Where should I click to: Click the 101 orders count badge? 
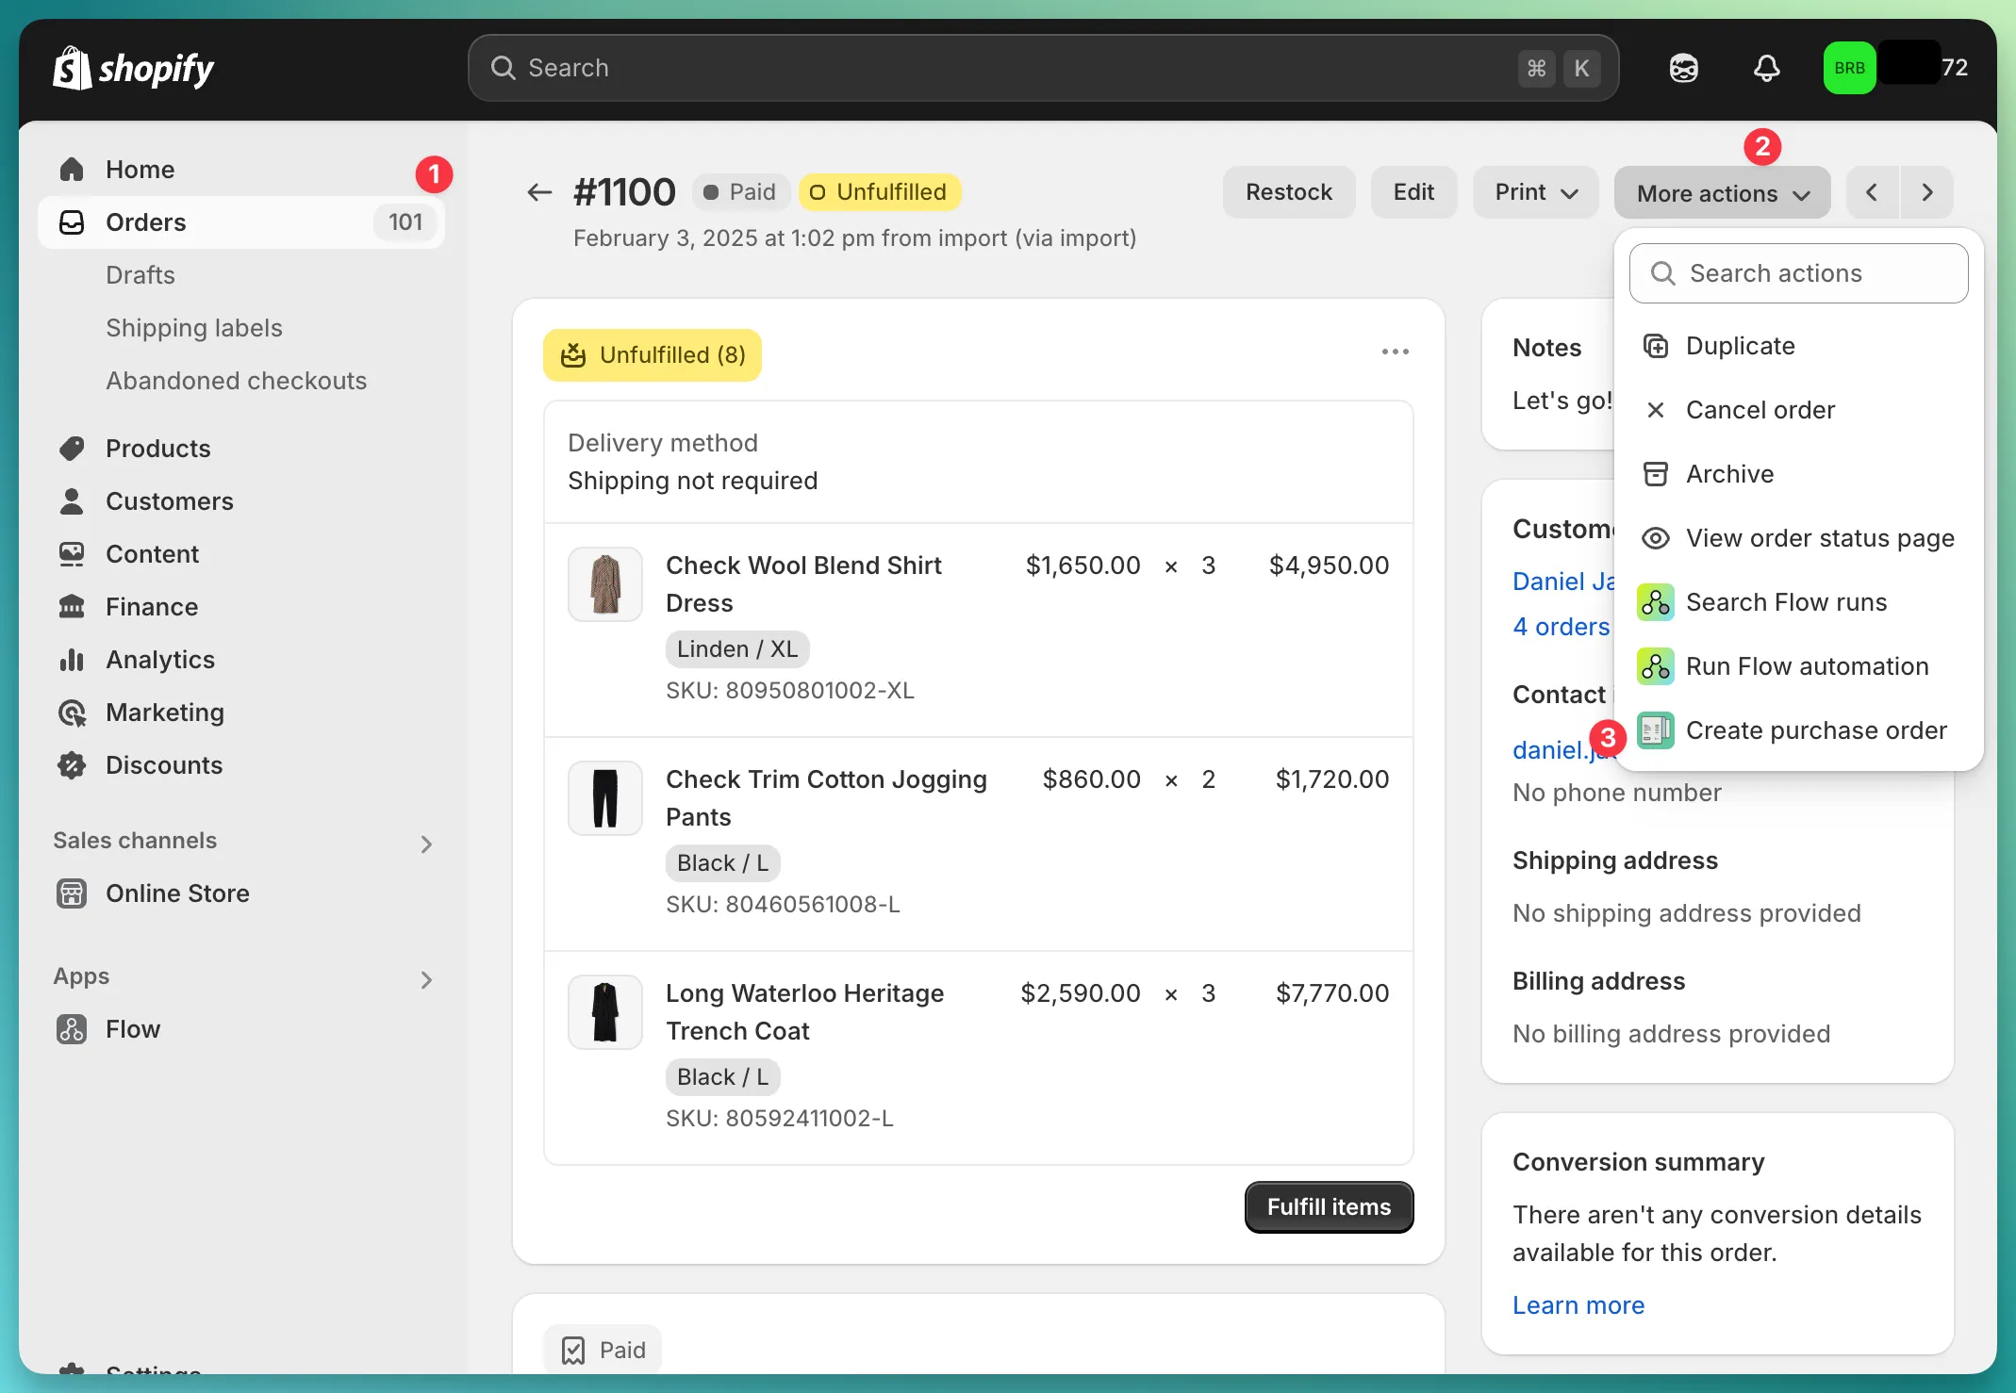405,222
